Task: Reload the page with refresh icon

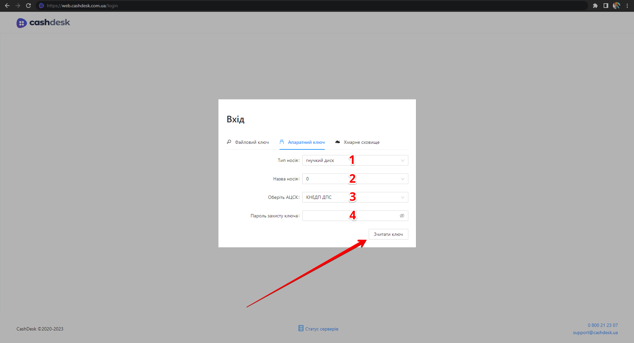Action: 28,6
